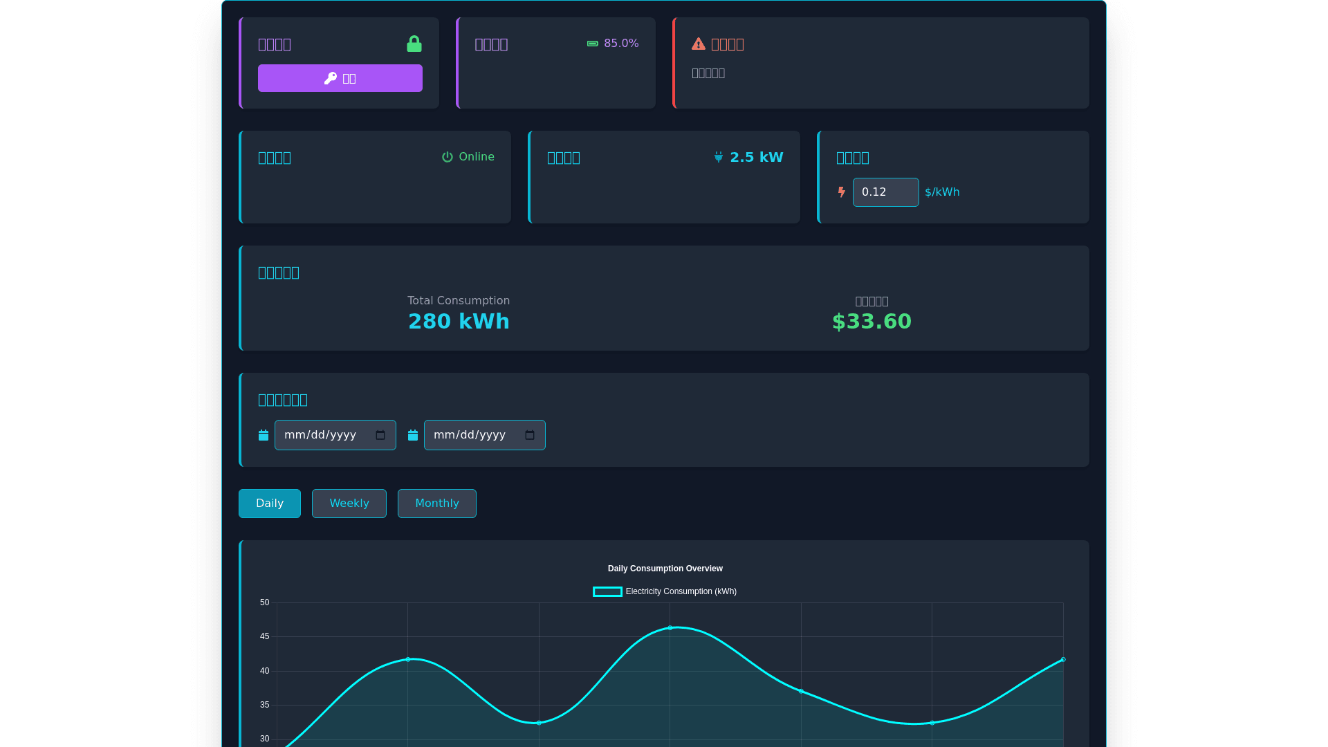
Task: Switch to the Monthly view
Action: click(x=436, y=504)
